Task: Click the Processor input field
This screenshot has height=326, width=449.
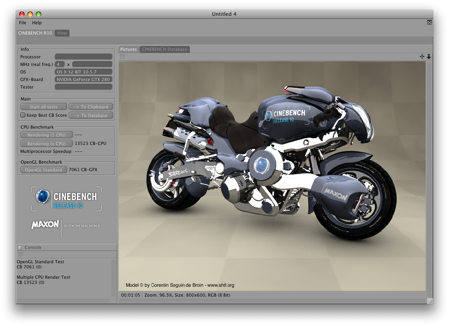Action: tap(83, 57)
